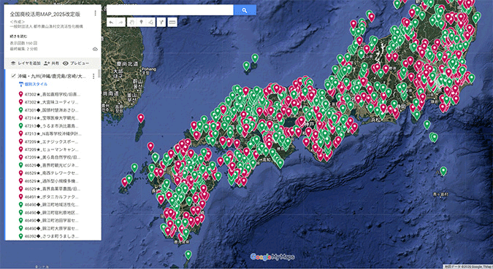
Task: Select the add marker pin tool
Action: click(x=141, y=23)
